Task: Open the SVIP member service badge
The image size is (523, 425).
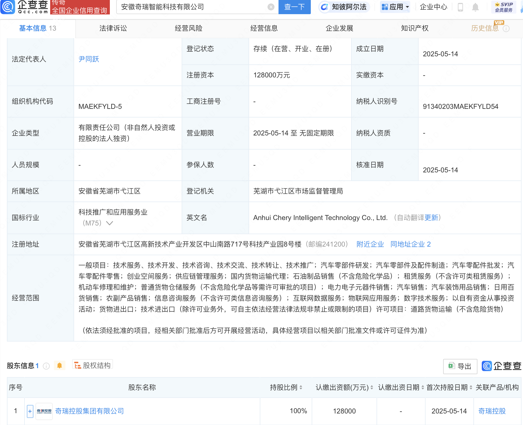Action: [504, 7]
